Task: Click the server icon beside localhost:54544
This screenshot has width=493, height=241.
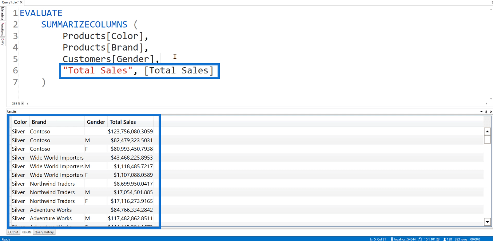Action: coord(392,239)
